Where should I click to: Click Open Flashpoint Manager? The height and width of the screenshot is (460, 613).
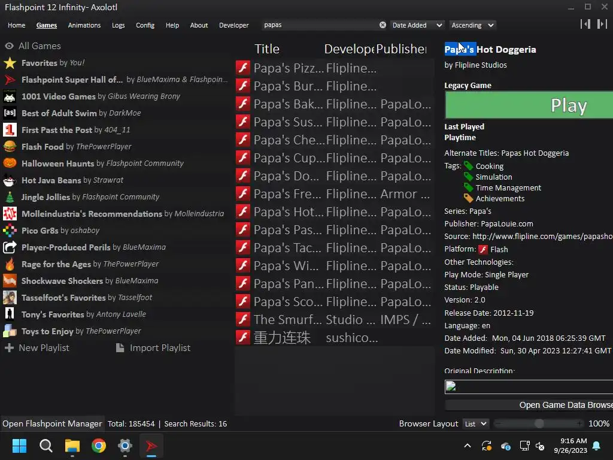[52, 423]
